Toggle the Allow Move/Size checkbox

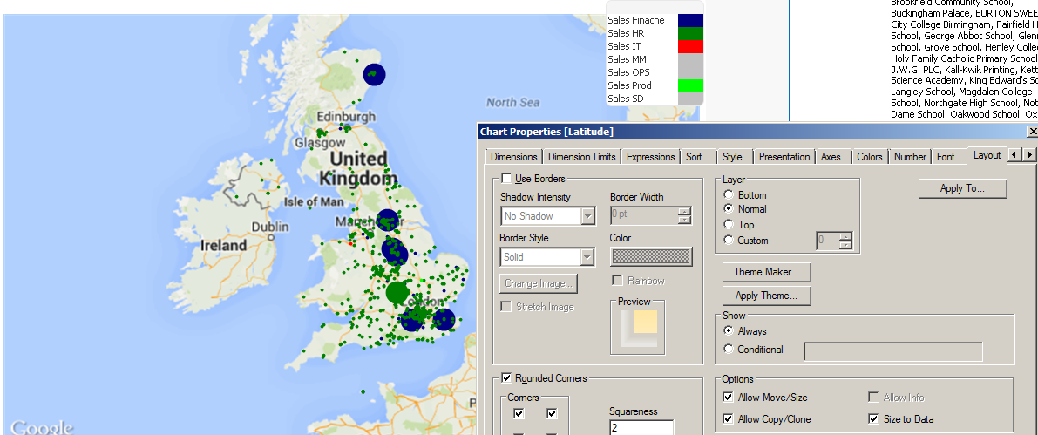click(x=729, y=398)
